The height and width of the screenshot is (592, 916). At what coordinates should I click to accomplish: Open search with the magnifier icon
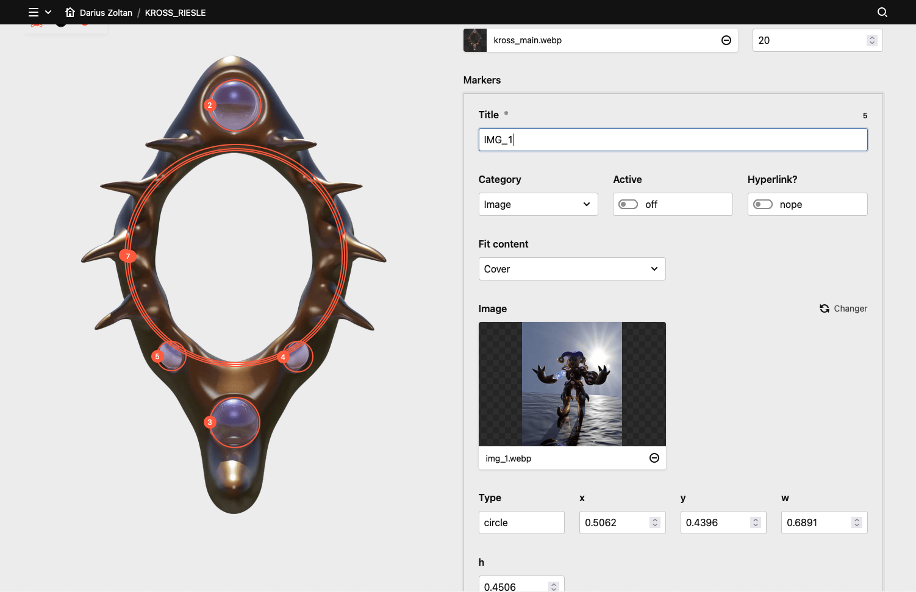pos(882,12)
